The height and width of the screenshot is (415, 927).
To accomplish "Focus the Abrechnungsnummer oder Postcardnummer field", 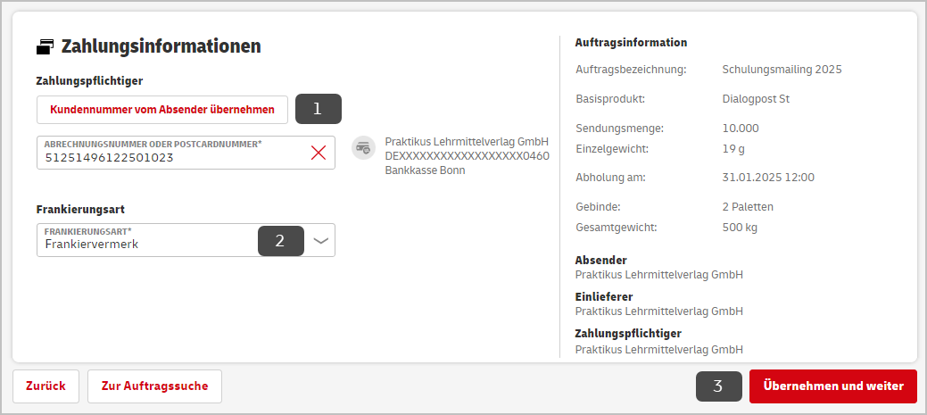I will [186, 154].
